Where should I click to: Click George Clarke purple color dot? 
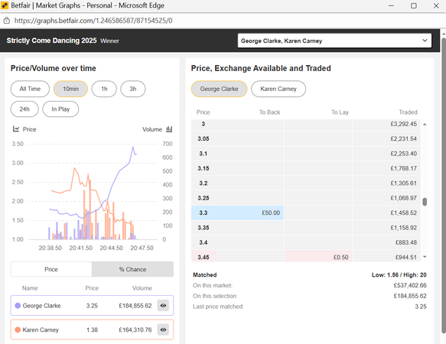tap(18, 306)
